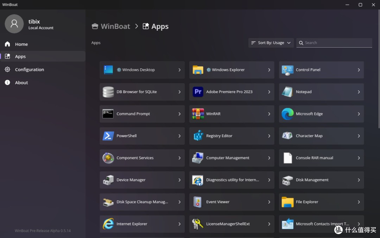This screenshot has width=380, height=238.
Task: Click the Control Panel icon
Action: 287,70
